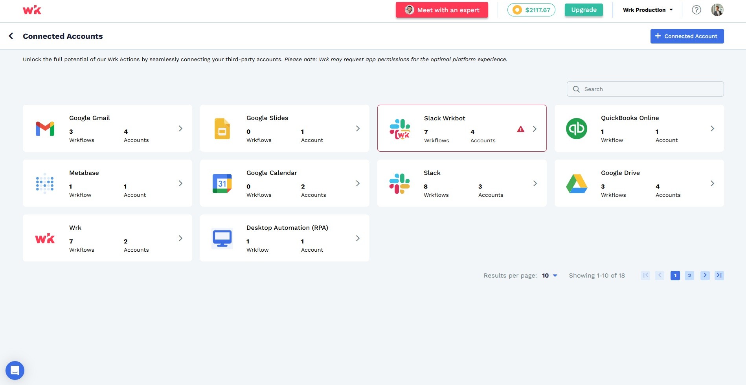The width and height of the screenshot is (746, 385).
Task: Click the Wrk logo in header
Action: tap(32, 10)
